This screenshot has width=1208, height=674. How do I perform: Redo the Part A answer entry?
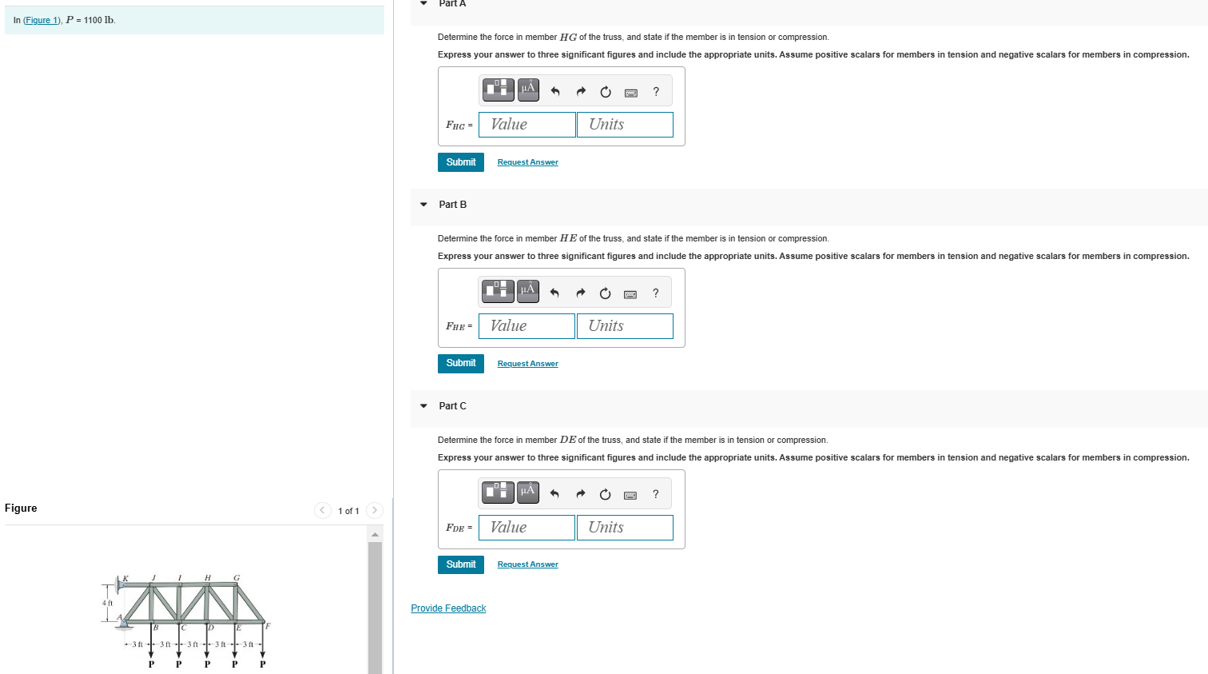581,92
